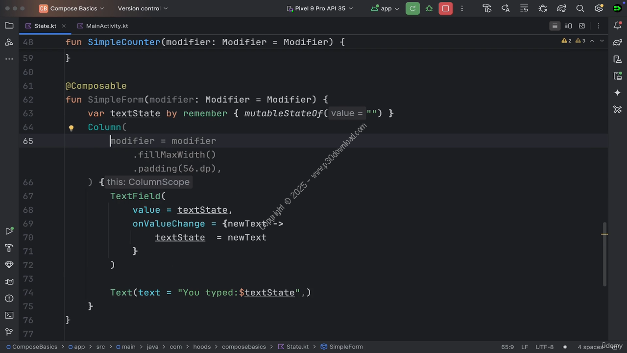Expand the Compose Basics project dropdown
This screenshot has height=353, width=627.
click(x=72, y=8)
